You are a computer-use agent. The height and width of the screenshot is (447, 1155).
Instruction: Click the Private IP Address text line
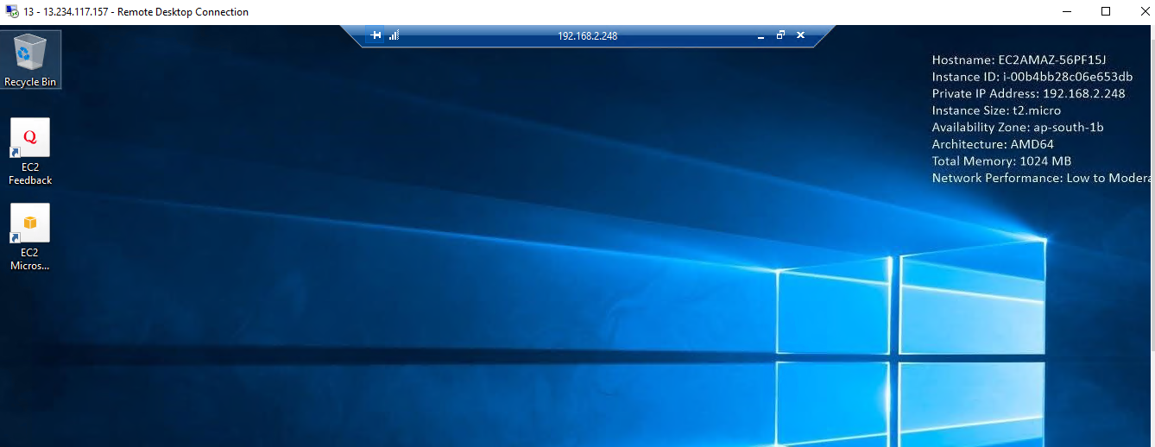(1028, 93)
